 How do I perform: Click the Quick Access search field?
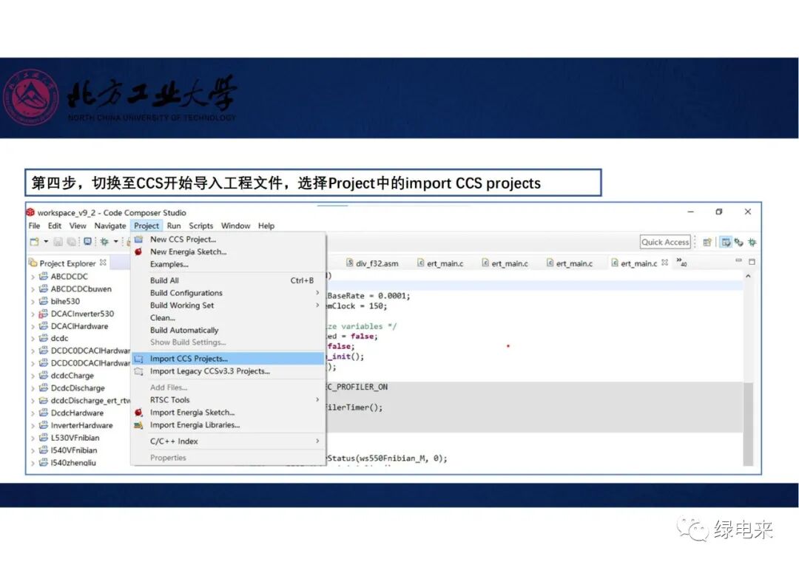click(665, 242)
